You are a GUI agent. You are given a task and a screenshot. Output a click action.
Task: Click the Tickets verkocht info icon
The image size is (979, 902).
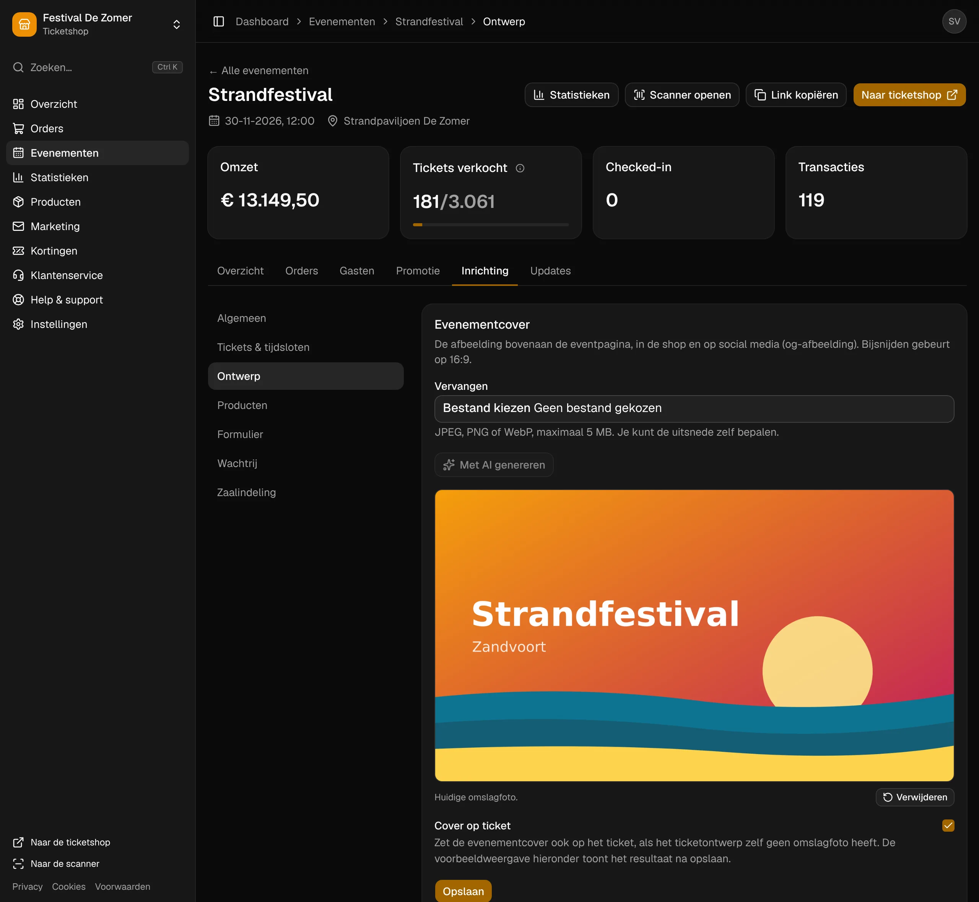coord(520,168)
